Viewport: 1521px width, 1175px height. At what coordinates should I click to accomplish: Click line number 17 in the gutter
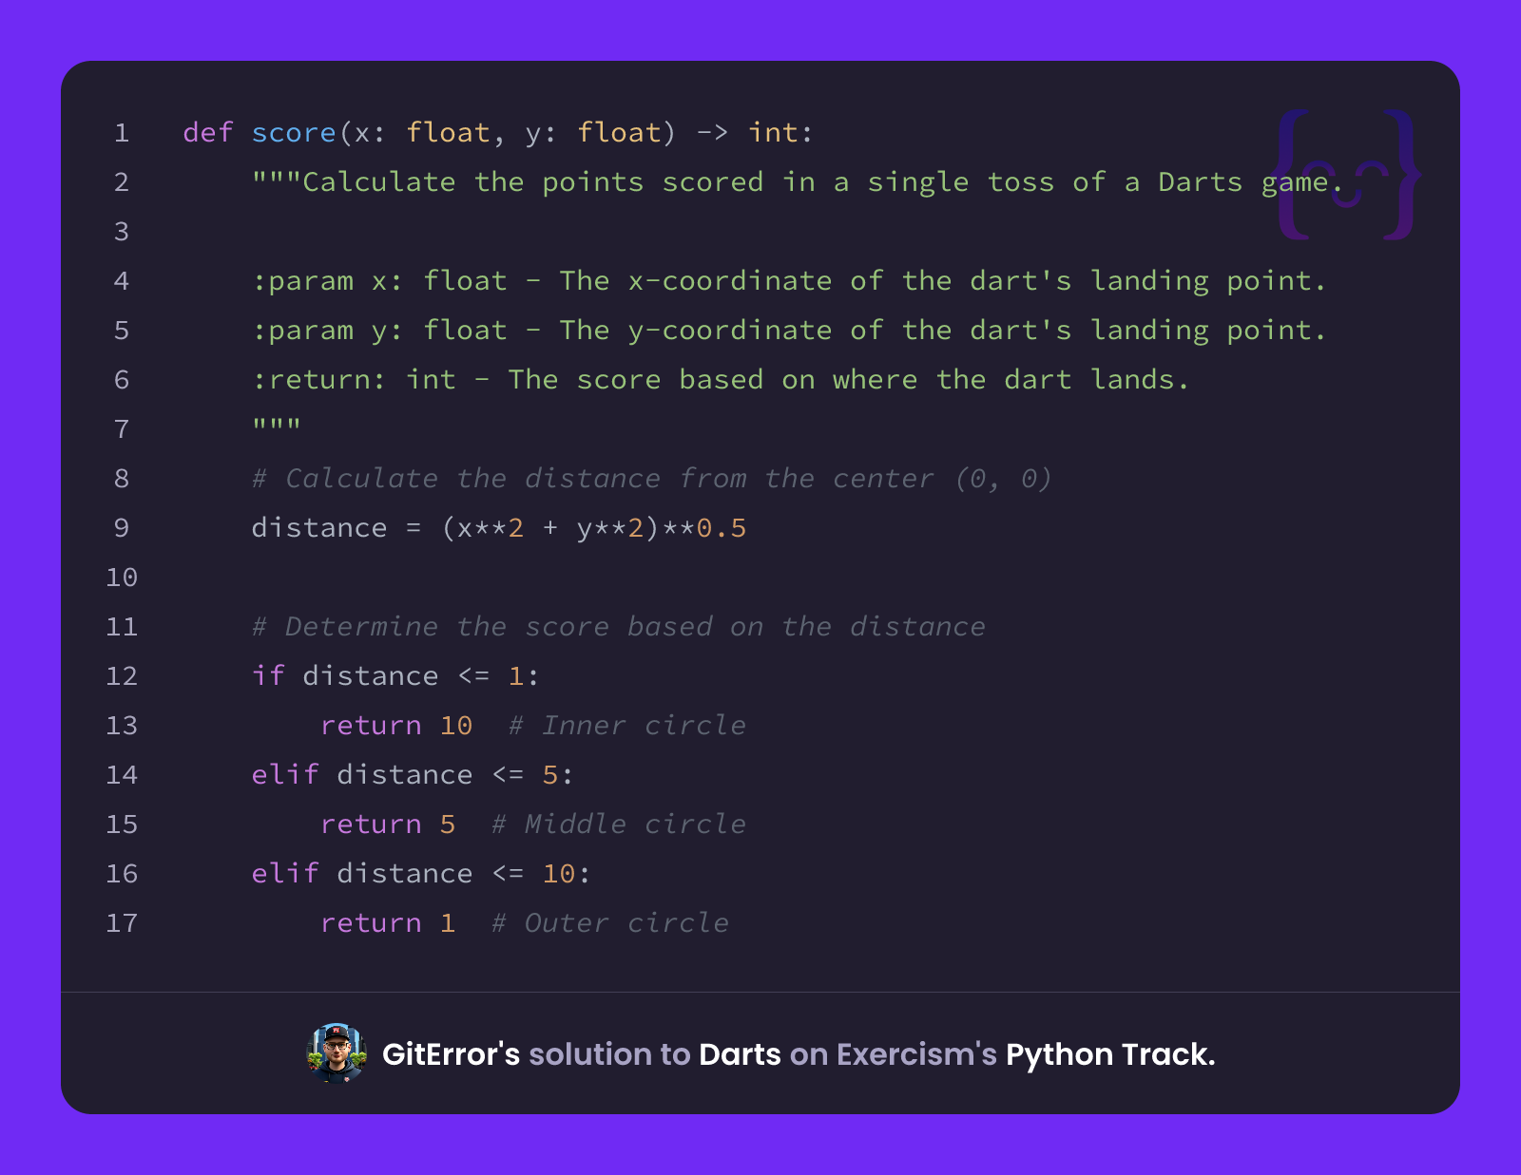pyautogui.click(x=122, y=923)
